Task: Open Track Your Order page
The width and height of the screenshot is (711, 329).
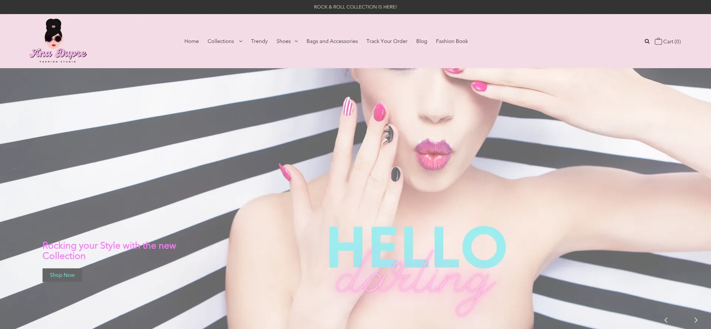Action: tap(387, 41)
